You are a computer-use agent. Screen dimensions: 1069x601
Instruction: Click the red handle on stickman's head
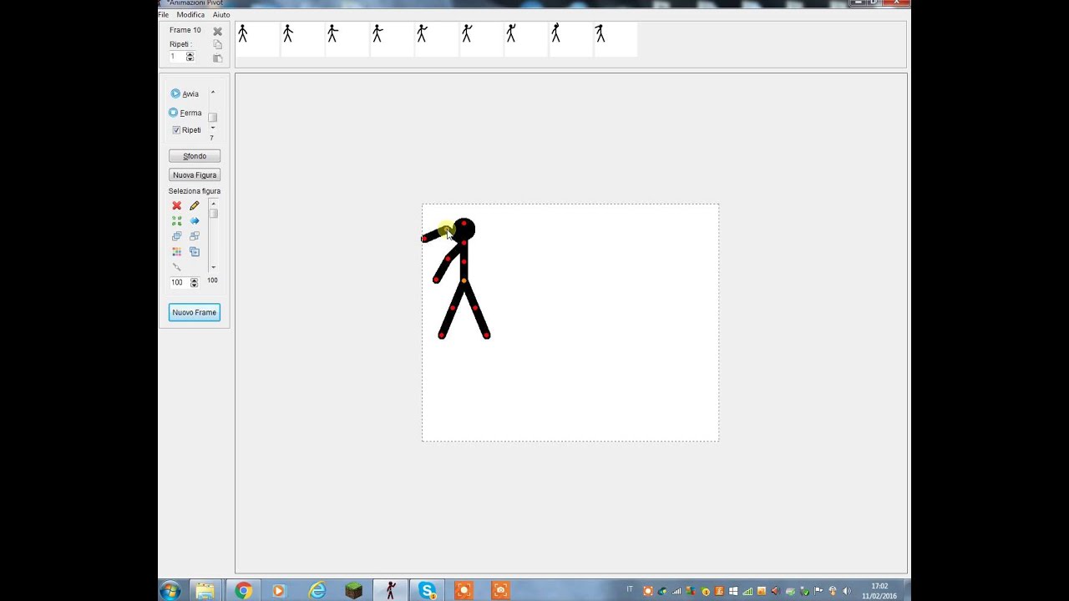[x=464, y=224]
